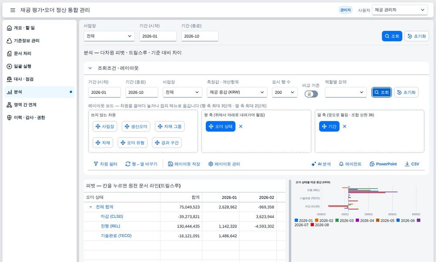
Task: Click 레이아웃 저장
Action: (184, 164)
